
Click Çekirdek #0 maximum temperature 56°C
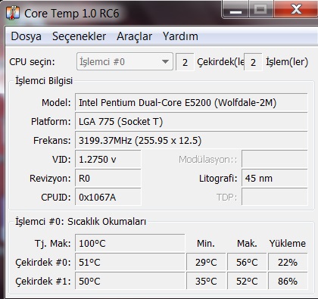tap(247, 263)
